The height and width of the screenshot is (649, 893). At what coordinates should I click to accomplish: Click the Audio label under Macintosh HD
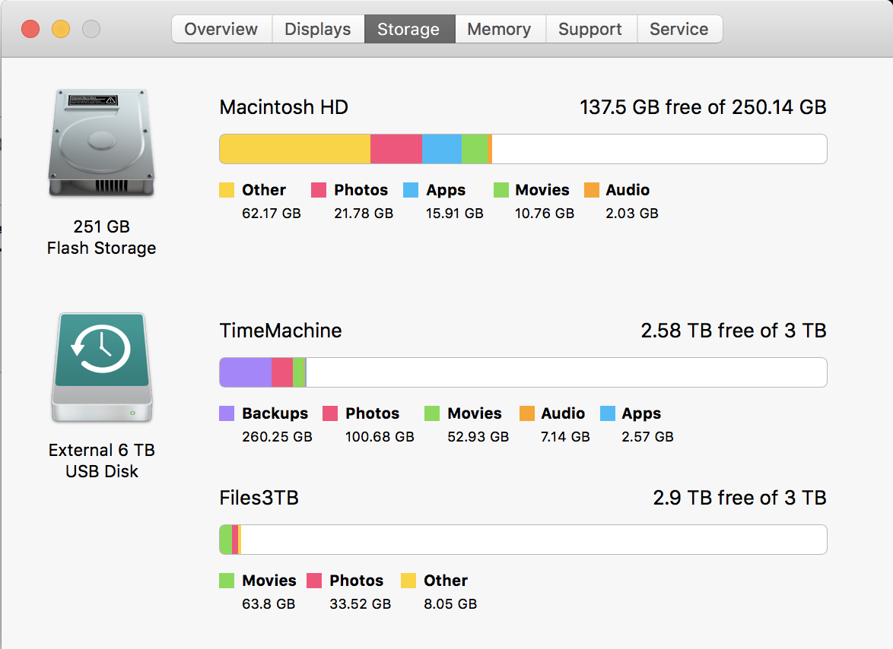(x=628, y=190)
